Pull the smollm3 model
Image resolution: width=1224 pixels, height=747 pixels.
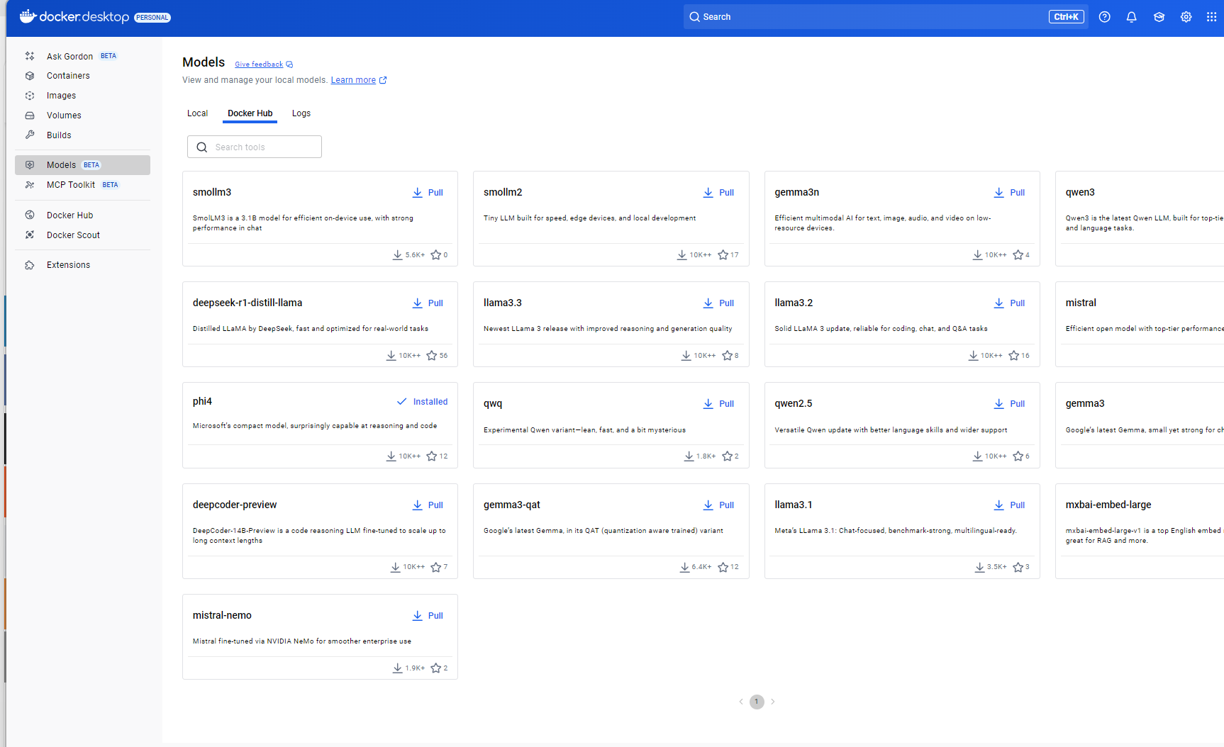pos(428,193)
